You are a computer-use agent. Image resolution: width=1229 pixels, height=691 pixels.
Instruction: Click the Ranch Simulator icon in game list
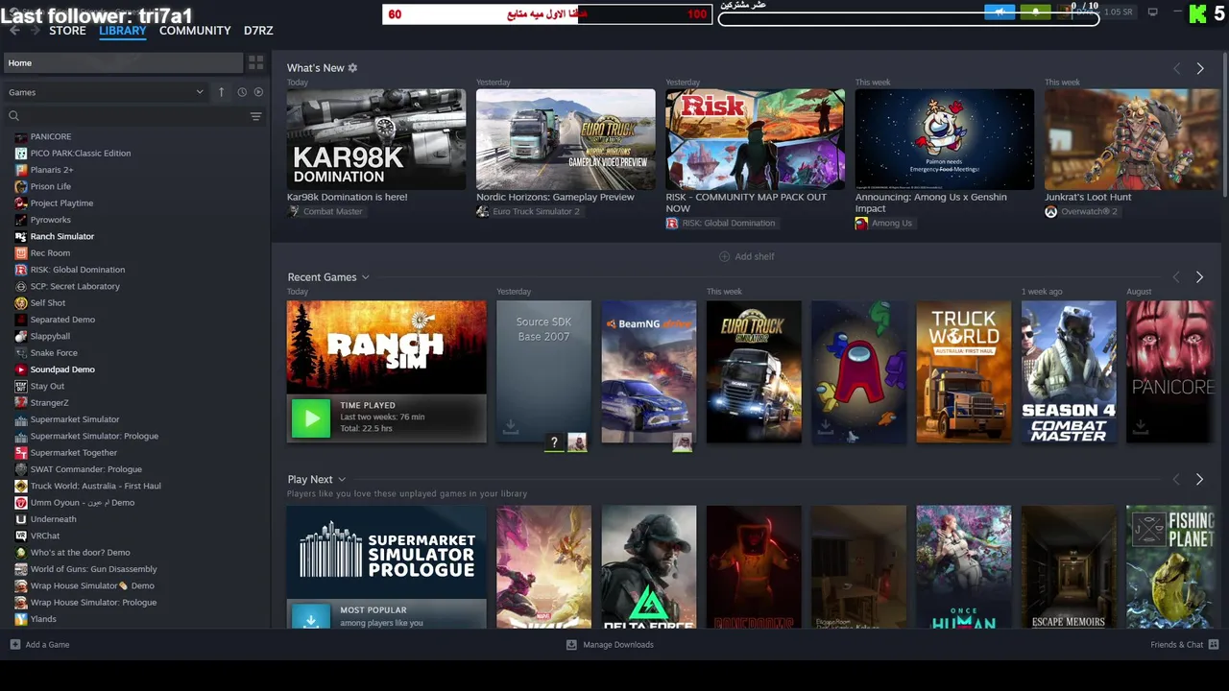click(x=21, y=236)
